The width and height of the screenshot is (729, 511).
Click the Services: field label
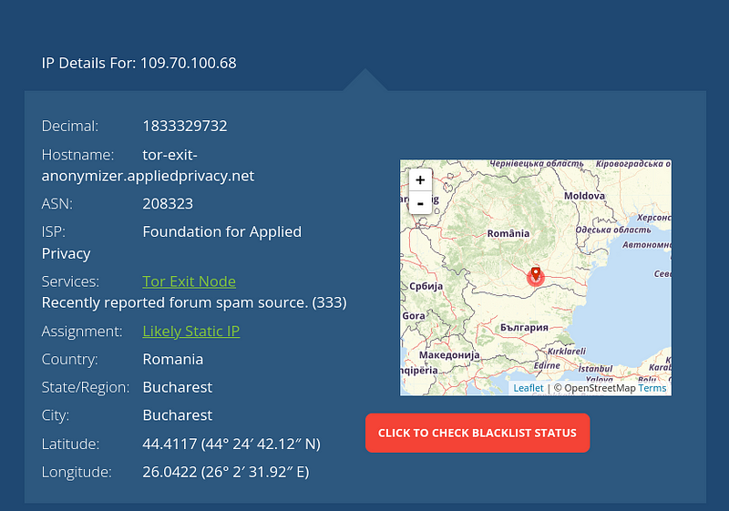(x=70, y=281)
